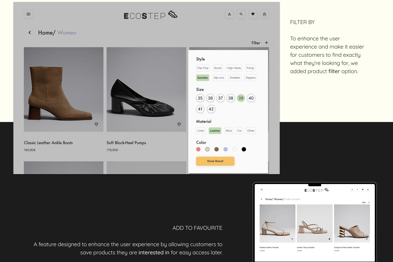Pick the red color swatch

click(x=198, y=149)
